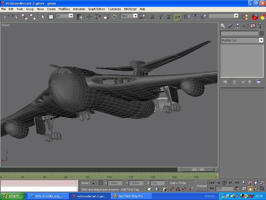Click the Configure Modifier Sets icon
The height and width of the screenshot is (200, 266).
pos(259,82)
